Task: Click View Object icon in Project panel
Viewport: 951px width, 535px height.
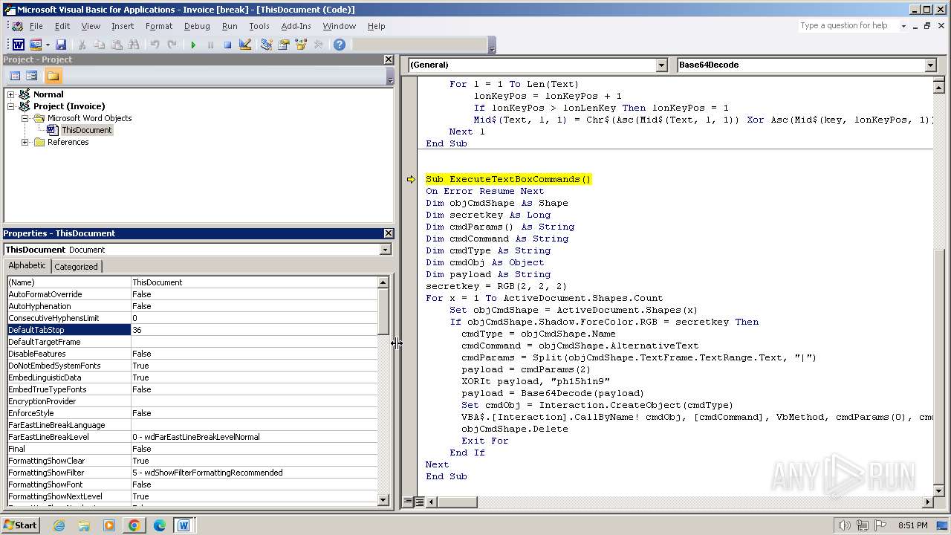Action: tap(32, 76)
